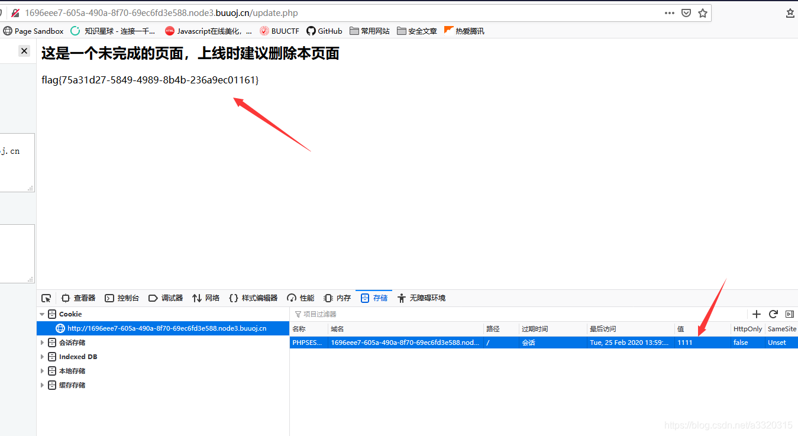Image resolution: width=798 pixels, height=436 pixels.
Task: Click the cookie path cell with a slash
Action: point(500,343)
